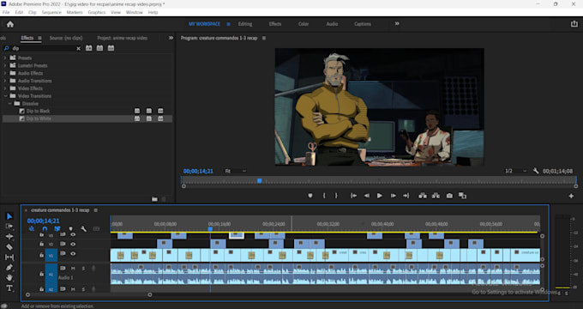Open Program monitor settings wrench
This screenshot has width=583, height=309.
coord(536,171)
